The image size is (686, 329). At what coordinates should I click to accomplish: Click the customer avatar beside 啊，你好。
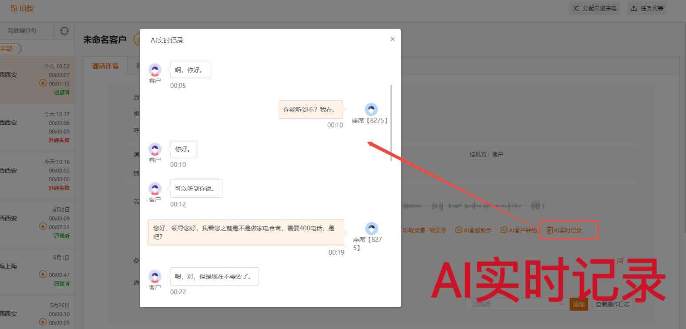155,70
